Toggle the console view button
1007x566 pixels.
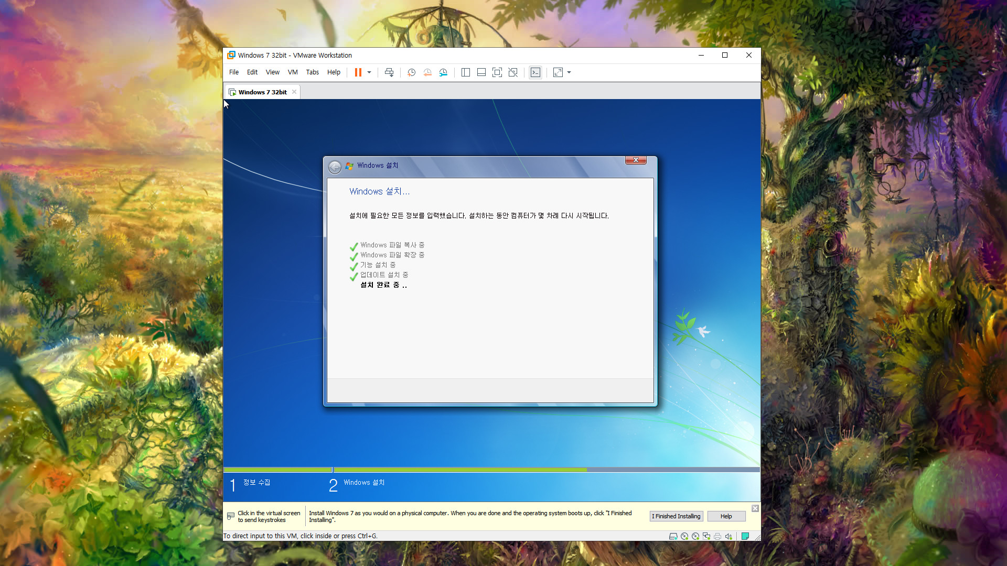tap(535, 72)
